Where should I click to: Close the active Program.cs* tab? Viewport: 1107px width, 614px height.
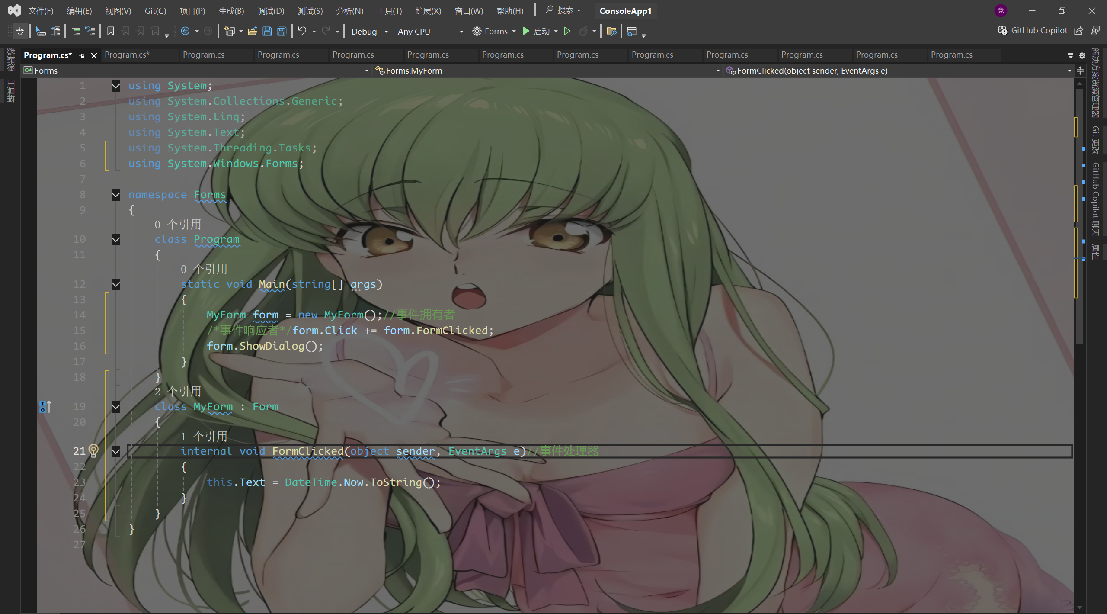pos(94,55)
